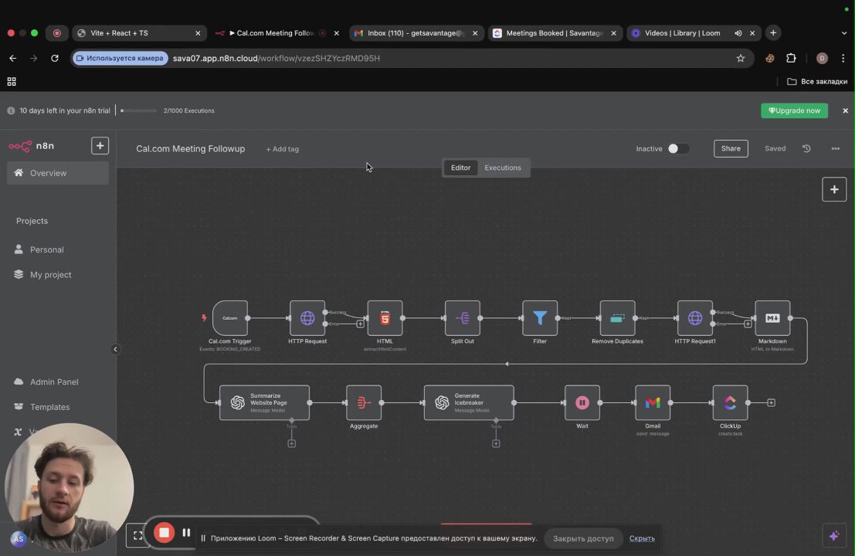Click Закрыть доступ button
Screen dimensions: 855x556
point(583,538)
